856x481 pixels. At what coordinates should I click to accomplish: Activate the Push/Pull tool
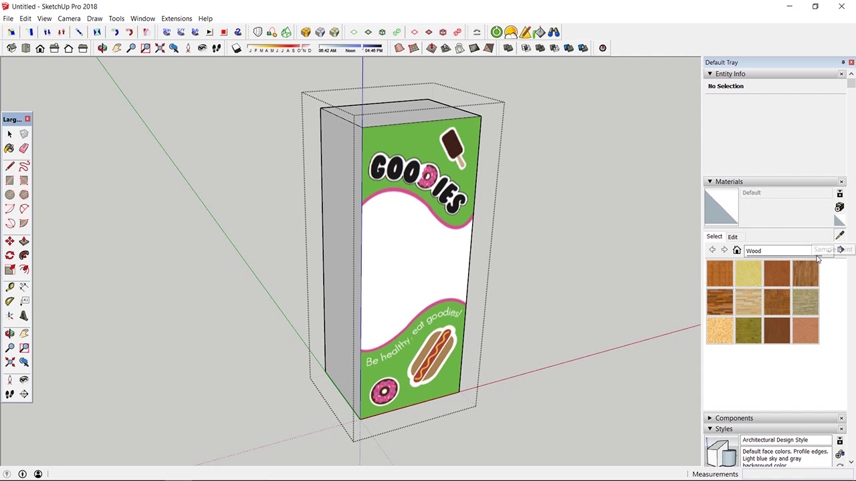tap(24, 241)
